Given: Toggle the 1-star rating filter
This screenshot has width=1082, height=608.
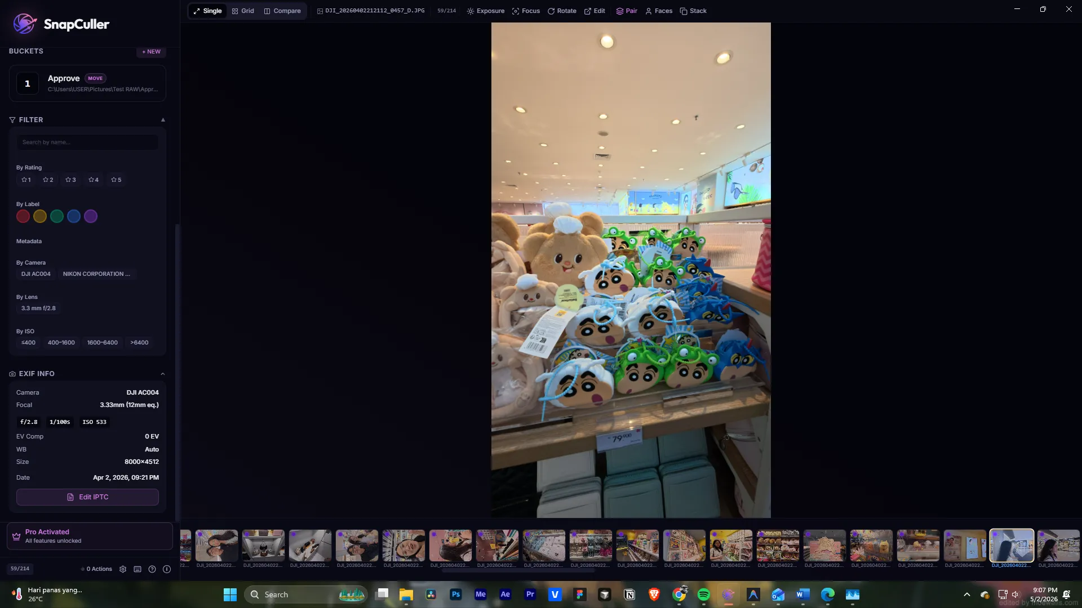Looking at the screenshot, I should click(26, 180).
